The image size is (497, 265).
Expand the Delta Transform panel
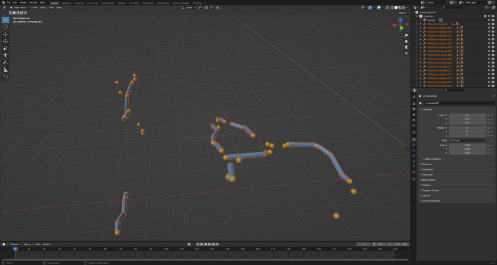pyautogui.click(x=432, y=159)
